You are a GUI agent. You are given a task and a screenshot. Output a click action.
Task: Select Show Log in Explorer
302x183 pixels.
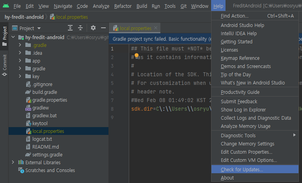[x=255, y=109]
